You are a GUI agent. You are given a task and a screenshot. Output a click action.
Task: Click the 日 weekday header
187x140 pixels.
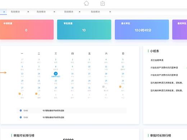coord(123,53)
